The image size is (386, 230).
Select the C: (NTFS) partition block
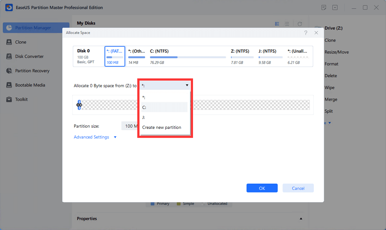click(x=188, y=56)
